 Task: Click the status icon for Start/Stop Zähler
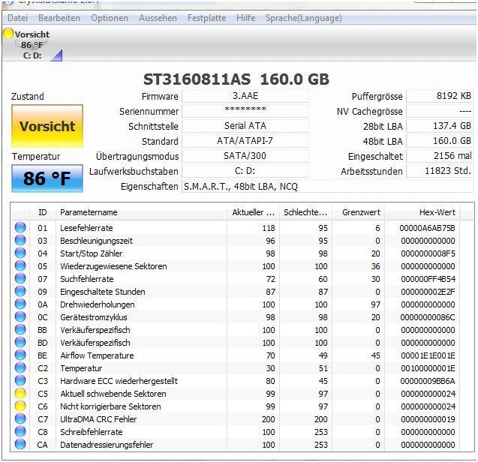point(20,253)
